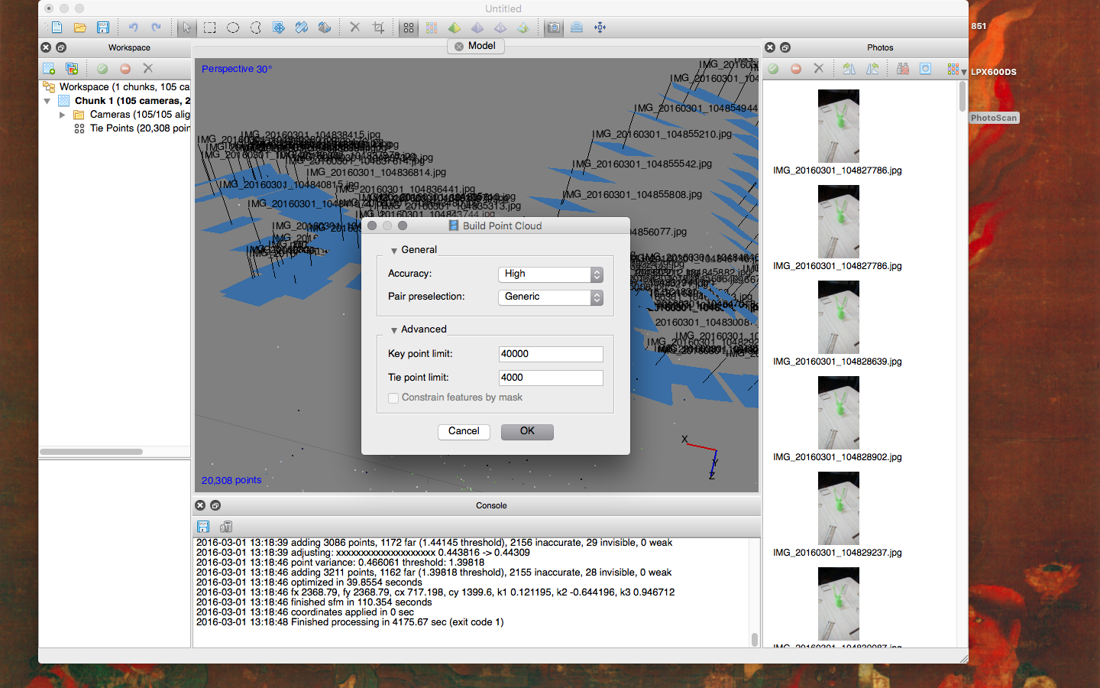Image resolution: width=1100 pixels, height=688 pixels.
Task: Select the Circle selection tool
Action: tap(233, 28)
